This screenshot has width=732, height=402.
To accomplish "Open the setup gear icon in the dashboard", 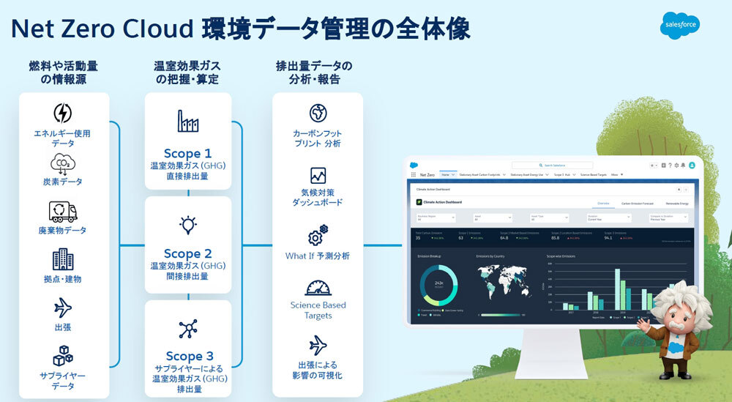I will click(x=676, y=165).
